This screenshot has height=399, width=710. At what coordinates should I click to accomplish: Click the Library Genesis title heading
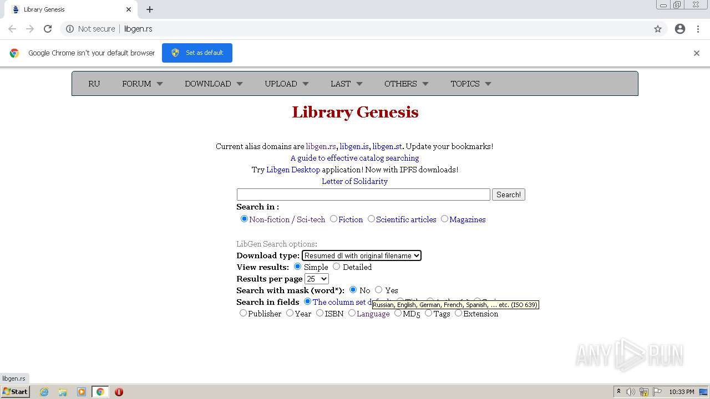355,112
